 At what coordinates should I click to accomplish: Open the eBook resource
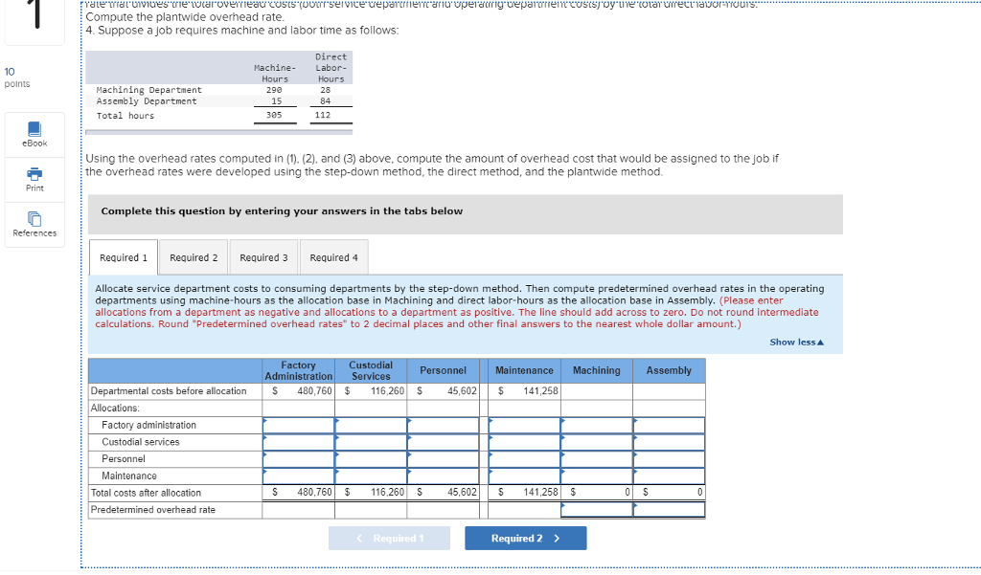34,134
